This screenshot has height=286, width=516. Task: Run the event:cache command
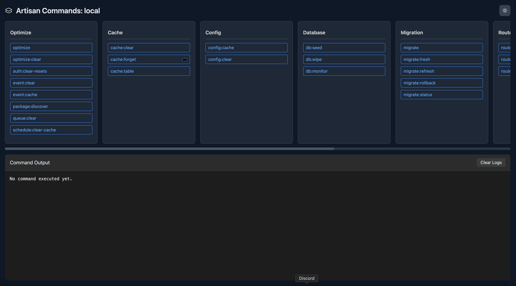pyautogui.click(x=51, y=95)
